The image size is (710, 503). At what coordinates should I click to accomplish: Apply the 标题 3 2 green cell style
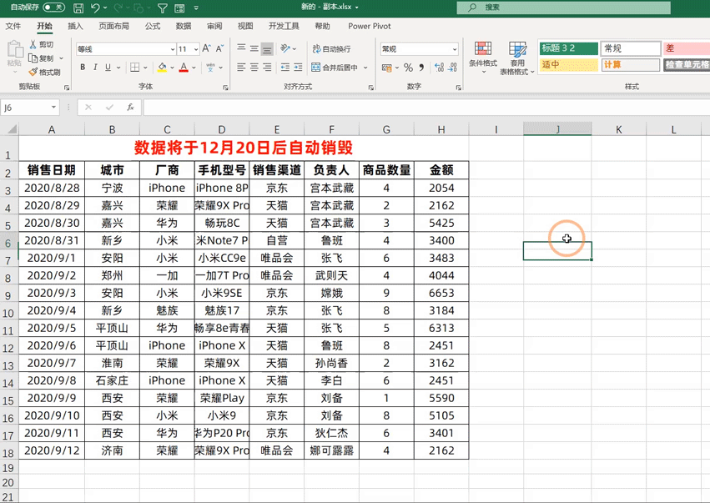click(569, 48)
